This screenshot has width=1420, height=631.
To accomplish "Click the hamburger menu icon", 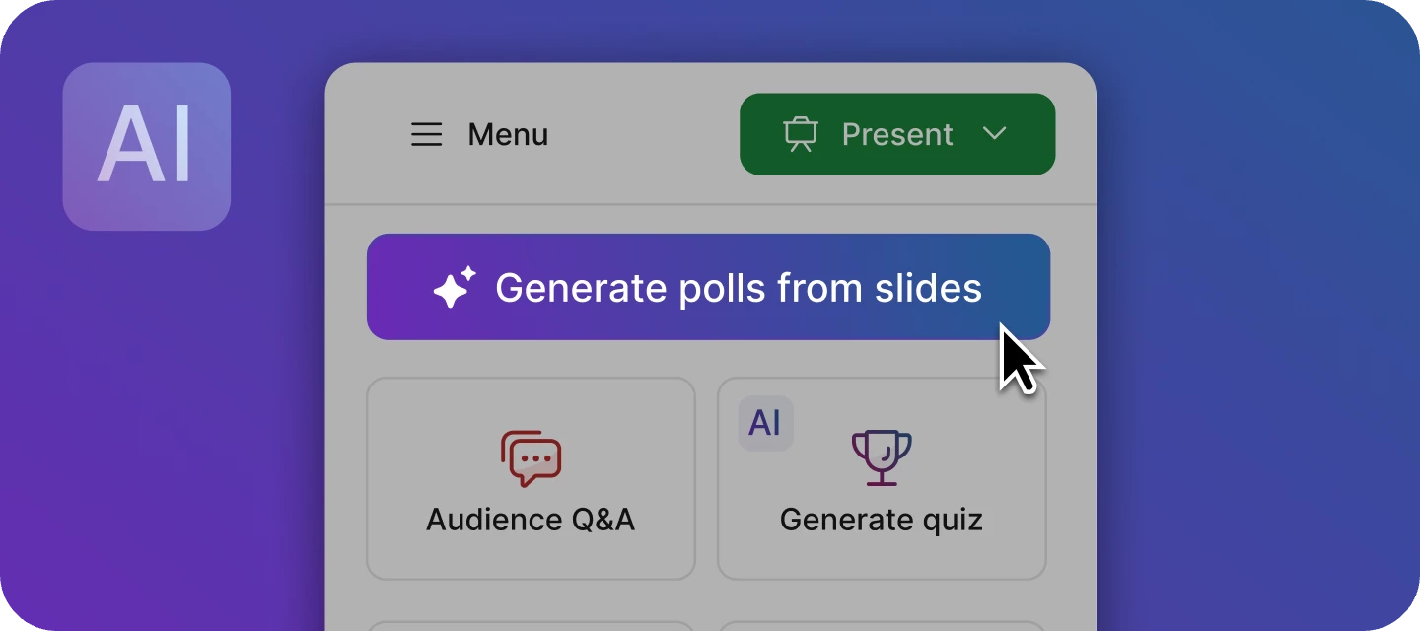I will coord(426,134).
